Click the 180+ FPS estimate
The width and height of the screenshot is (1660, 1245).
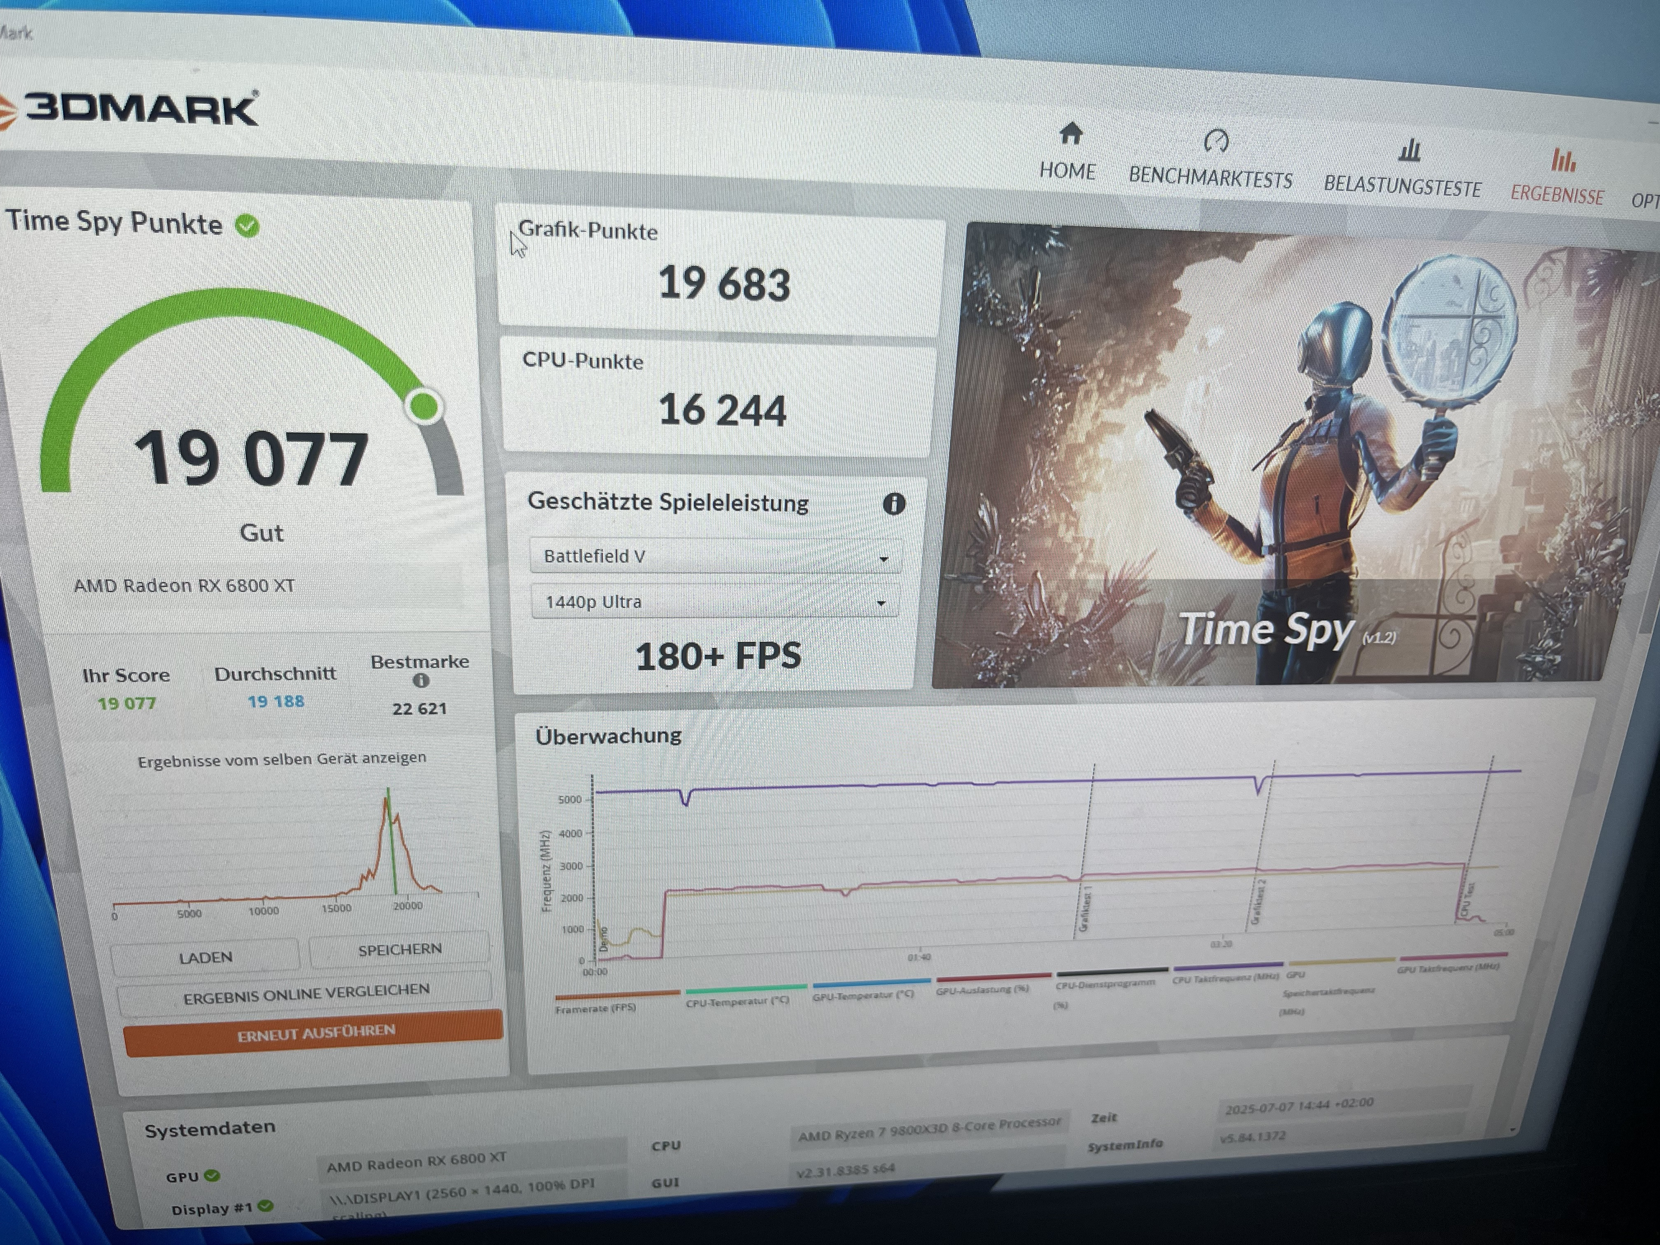click(x=718, y=655)
